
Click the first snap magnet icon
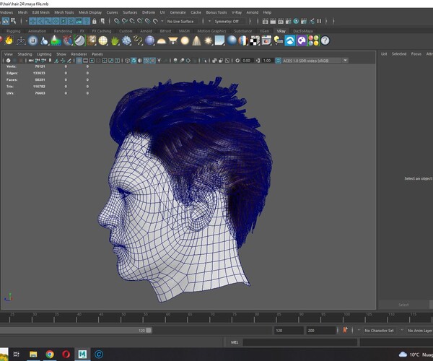[117, 21]
